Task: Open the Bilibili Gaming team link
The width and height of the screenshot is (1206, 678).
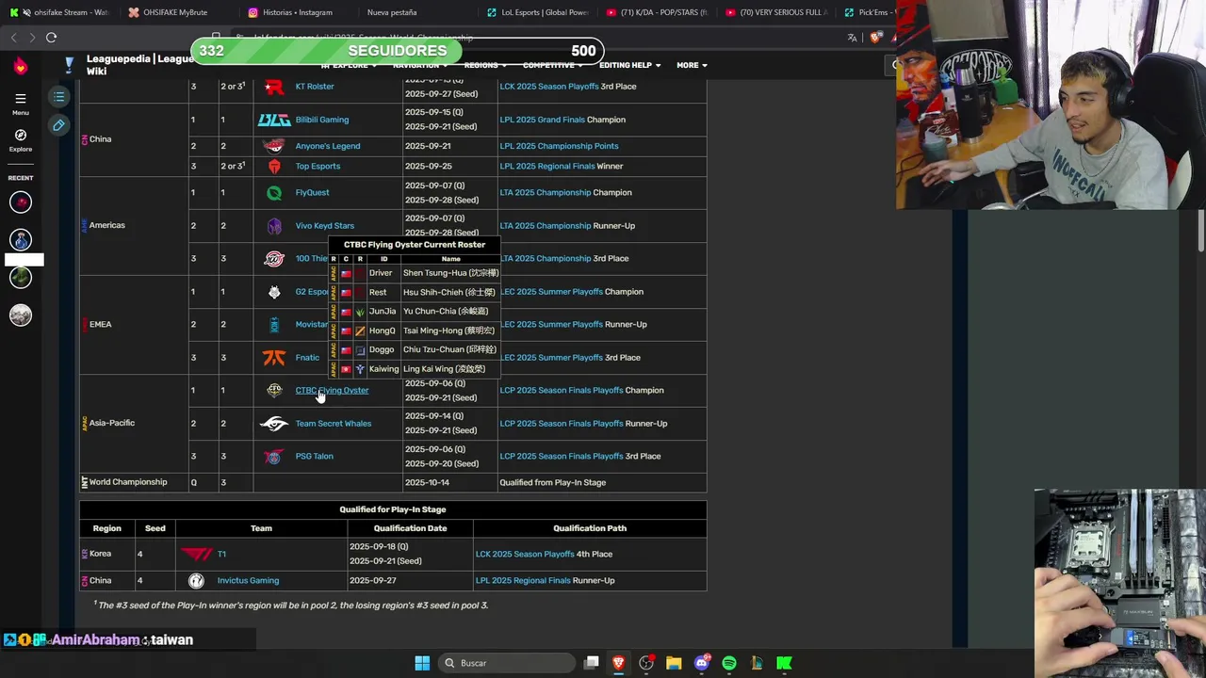Action: click(321, 120)
